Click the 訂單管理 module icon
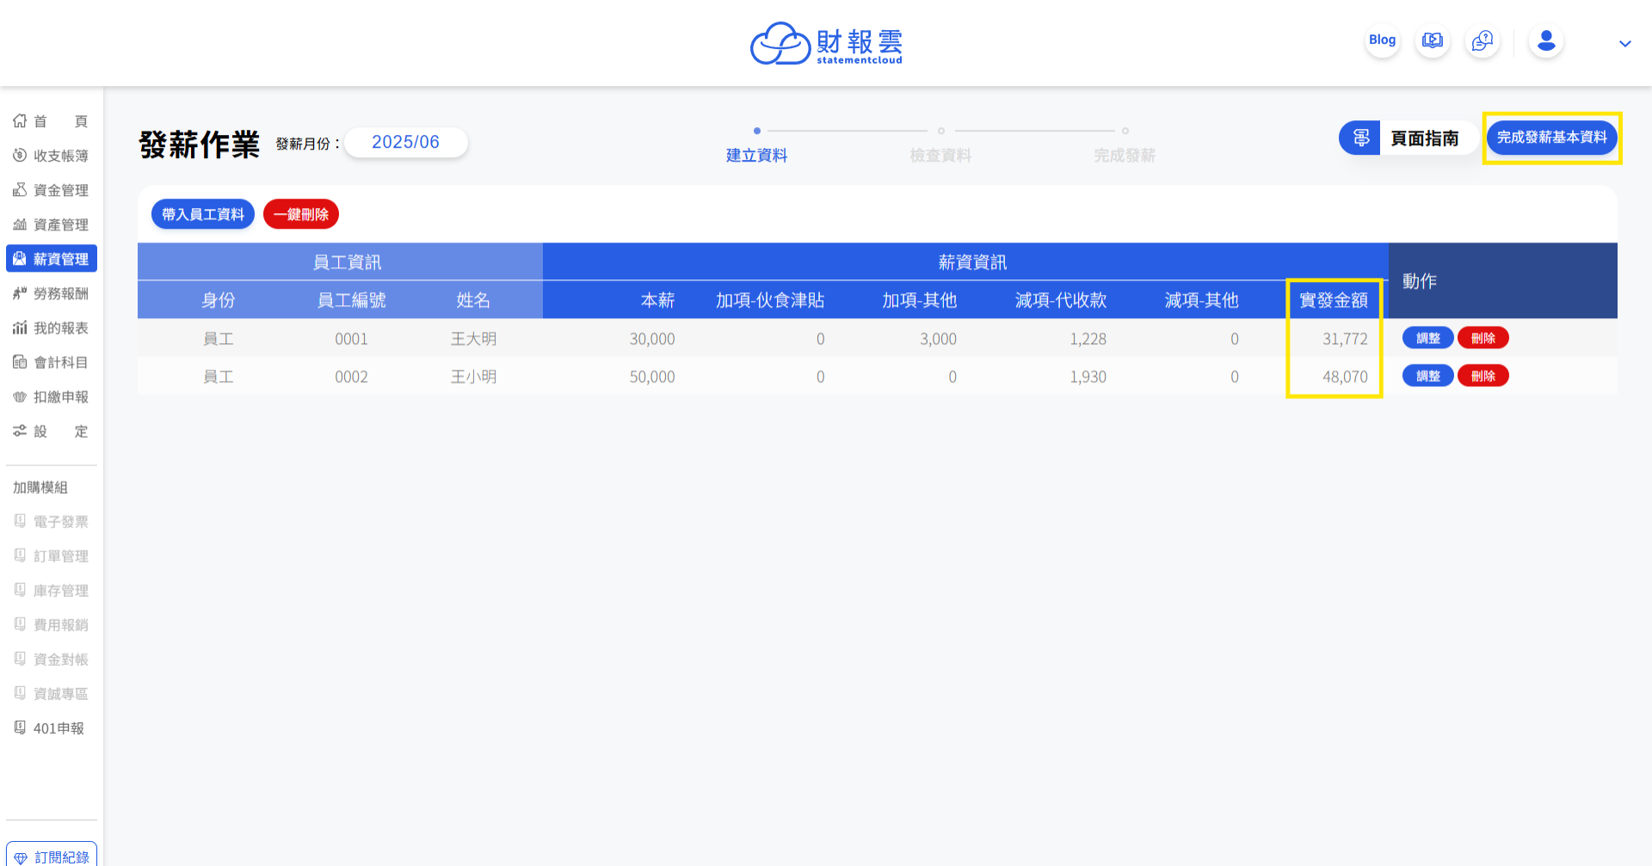This screenshot has width=1652, height=866. point(20,556)
